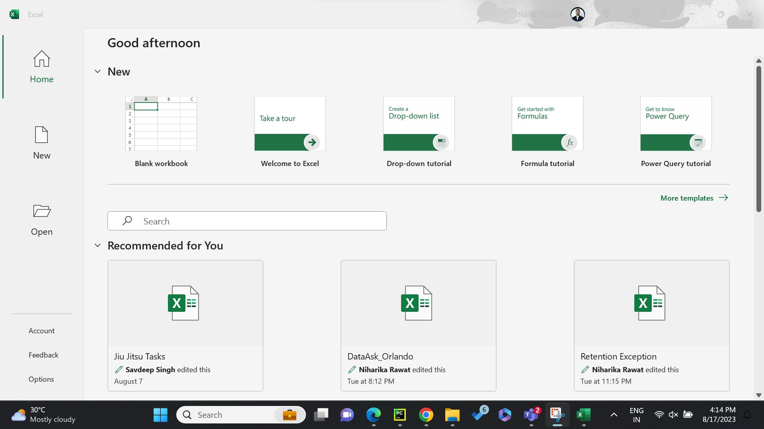Open File Explorer from taskbar
The image size is (764, 429).
(452, 415)
